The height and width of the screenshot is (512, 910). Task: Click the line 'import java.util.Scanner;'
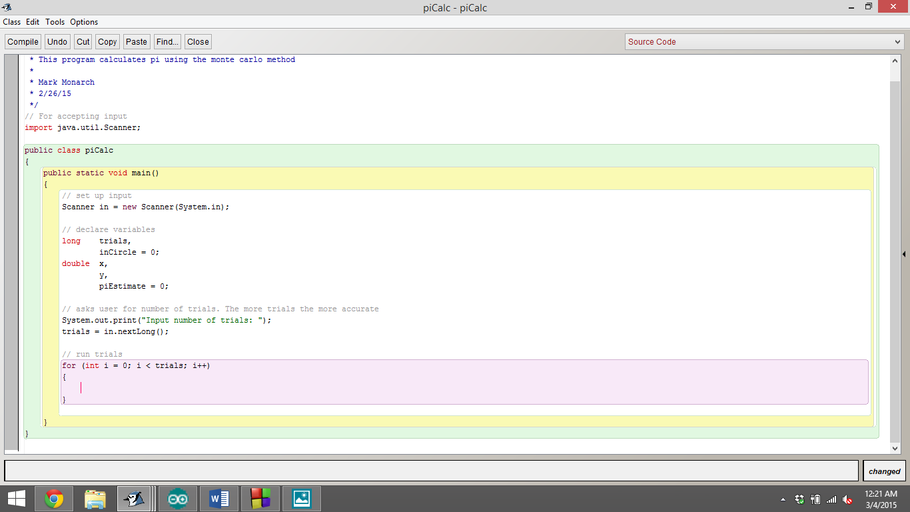pos(83,127)
